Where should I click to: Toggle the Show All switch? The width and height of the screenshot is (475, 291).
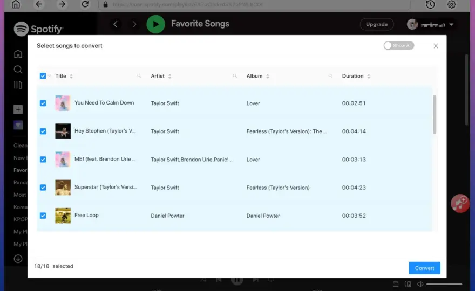pyautogui.click(x=399, y=46)
